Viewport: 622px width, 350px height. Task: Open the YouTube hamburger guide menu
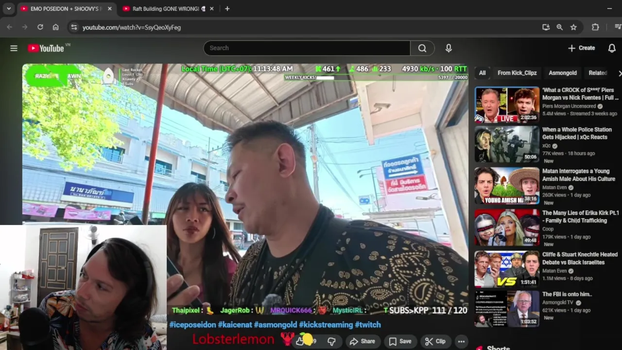[14, 48]
